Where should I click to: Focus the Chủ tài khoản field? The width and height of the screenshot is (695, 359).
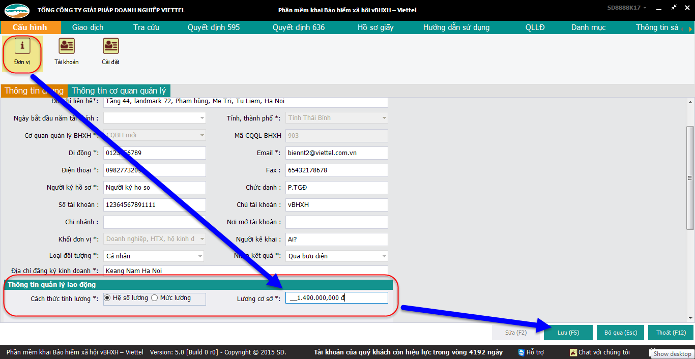337,204
